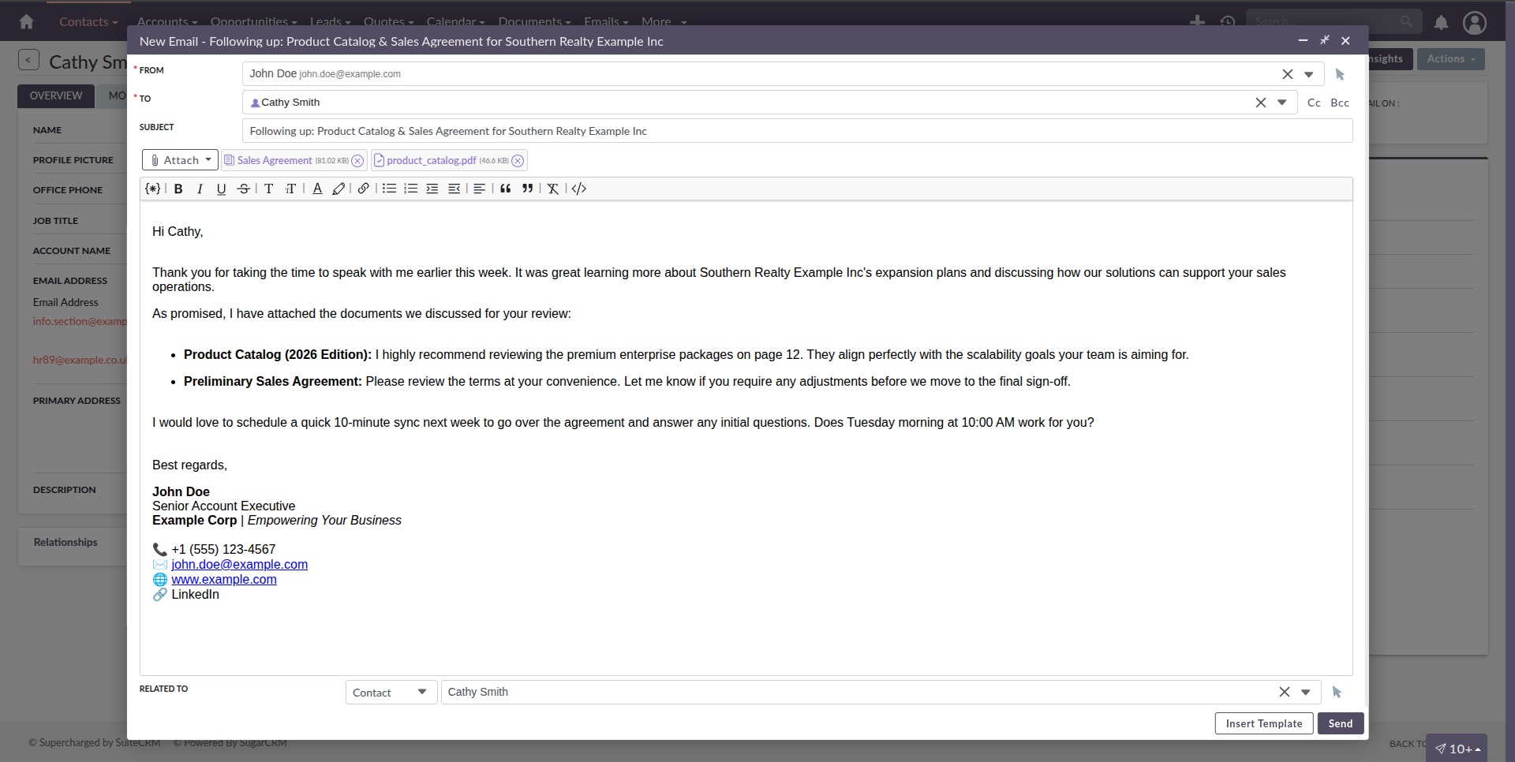Toggle bold formatting in the email editor
The width and height of the screenshot is (1515, 762).
point(178,189)
